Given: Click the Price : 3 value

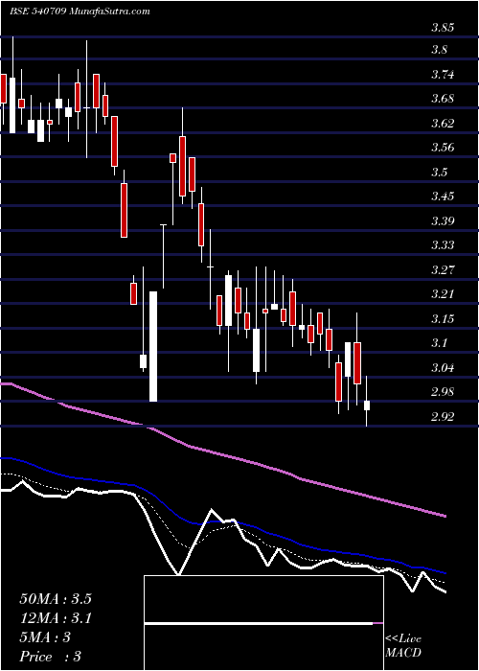Looking at the screenshot, I should [51, 657].
